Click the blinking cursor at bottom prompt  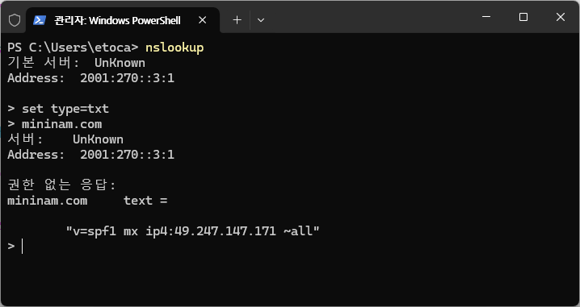pyautogui.click(x=22, y=246)
